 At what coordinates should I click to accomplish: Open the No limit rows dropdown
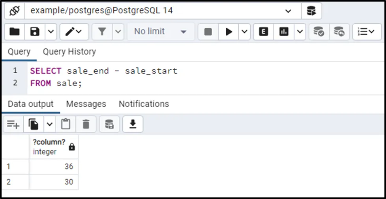point(161,32)
